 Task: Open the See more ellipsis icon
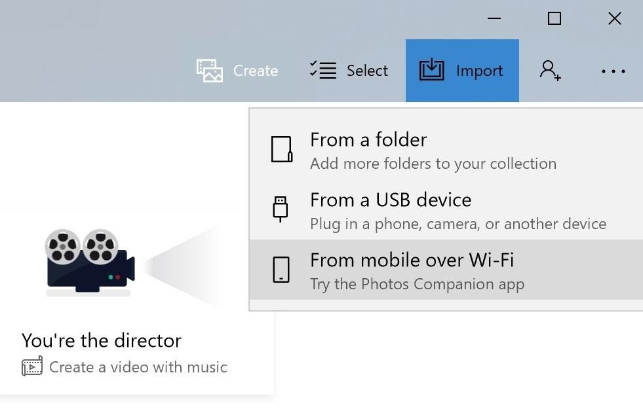point(612,71)
